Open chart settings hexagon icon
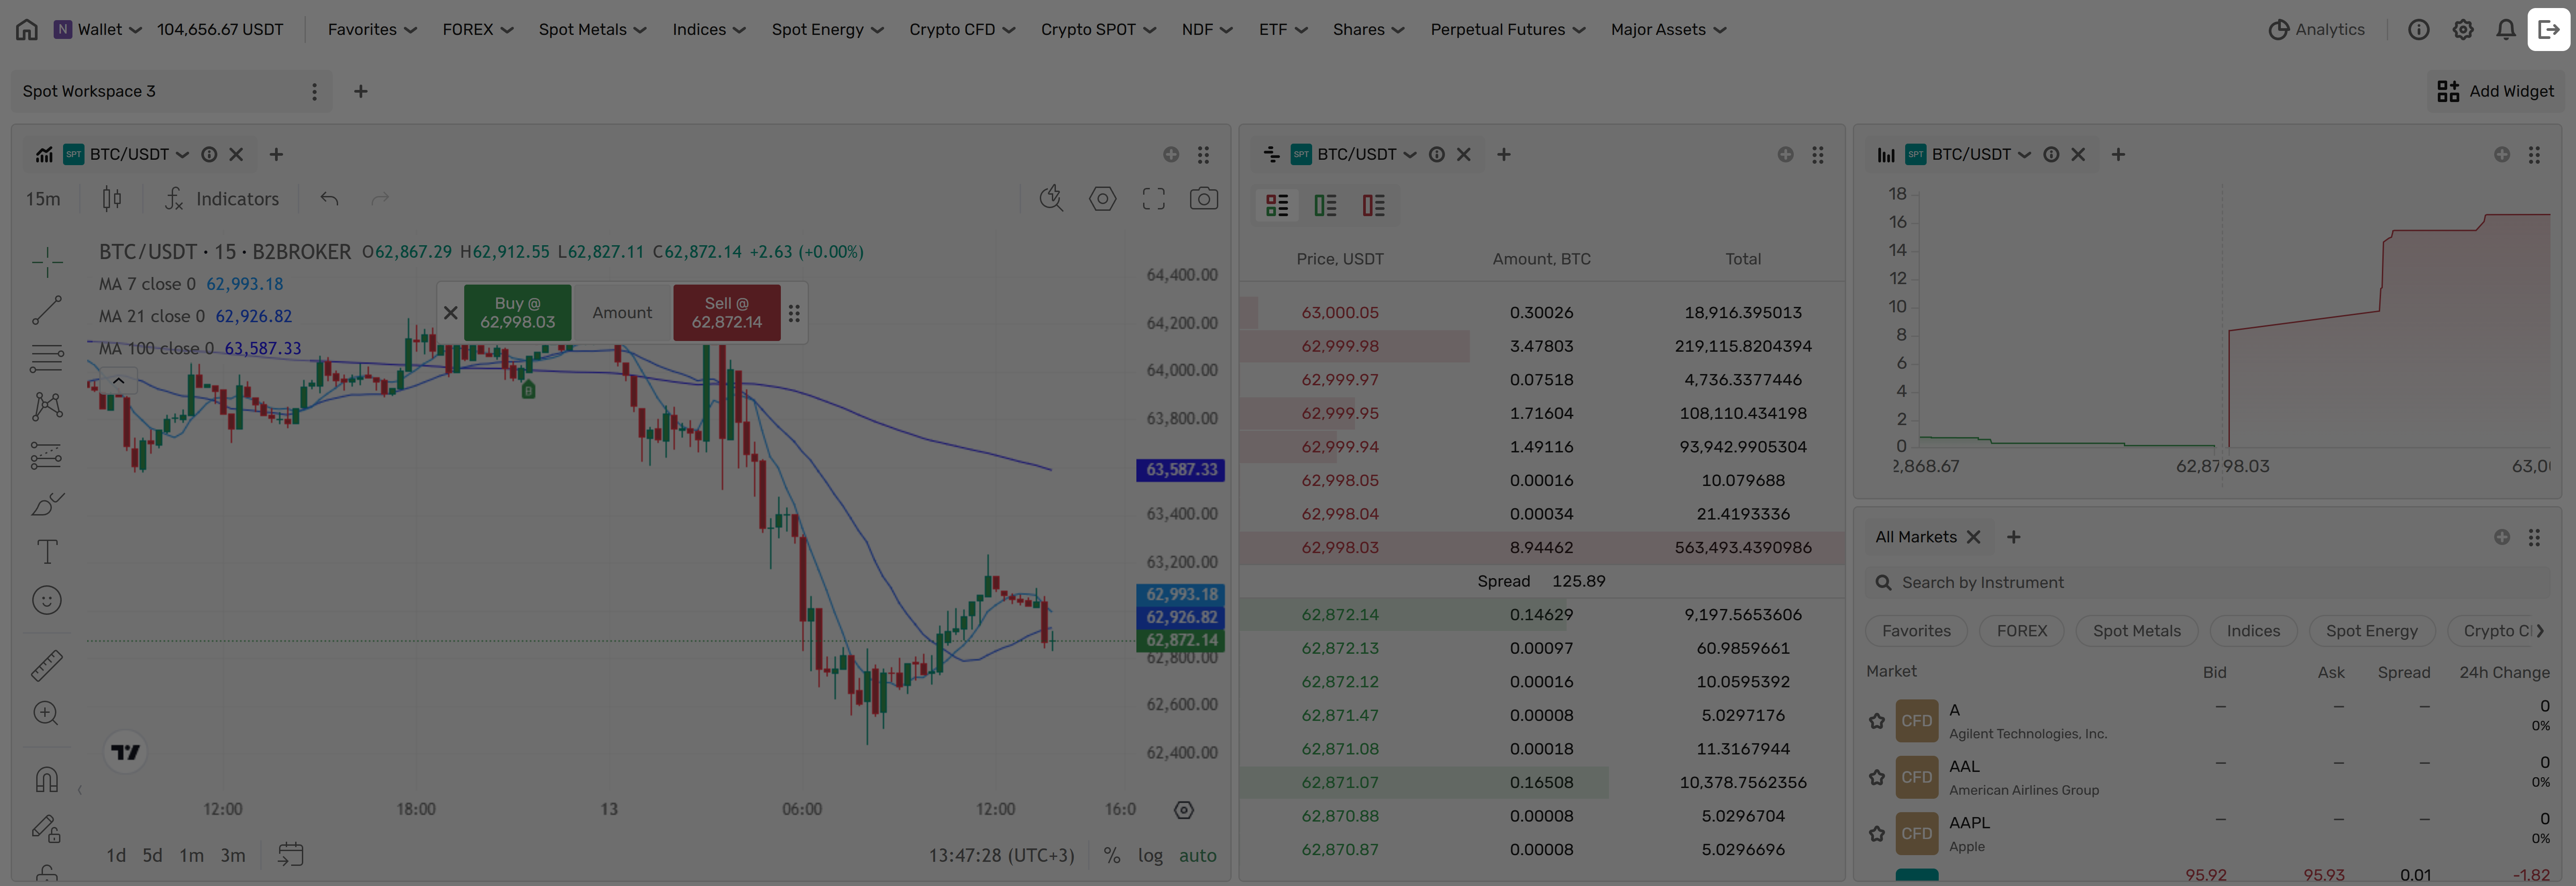 [1102, 199]
